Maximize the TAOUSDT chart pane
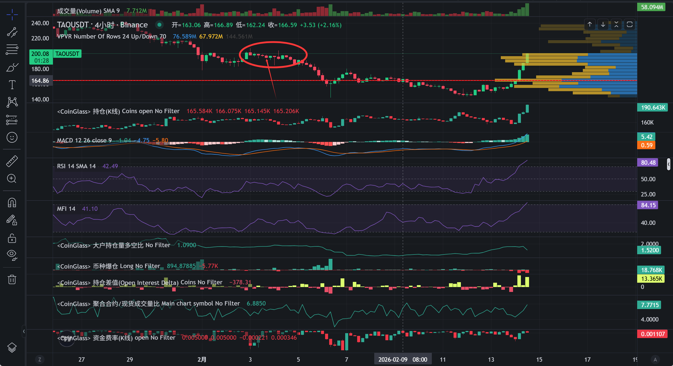The height and width of the screenshot is (366, 673). (x=630, y=25)
